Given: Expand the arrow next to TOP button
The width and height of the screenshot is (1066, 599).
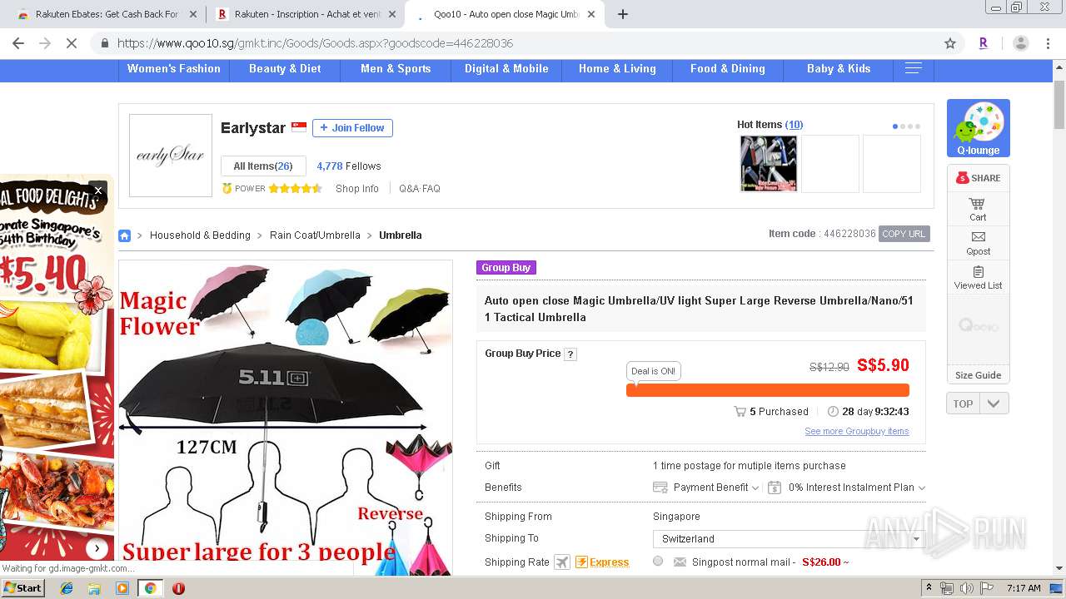Looking at the screenshot, I should click(994, 403).
